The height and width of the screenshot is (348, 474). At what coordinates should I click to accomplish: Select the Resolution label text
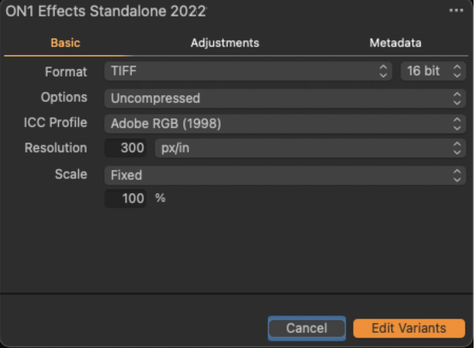tap(55, 148)
